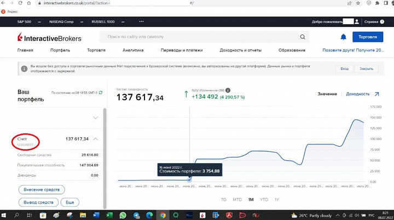Open Telegram from the taskbar
This screenshot has height=220, width=394.
136,215
